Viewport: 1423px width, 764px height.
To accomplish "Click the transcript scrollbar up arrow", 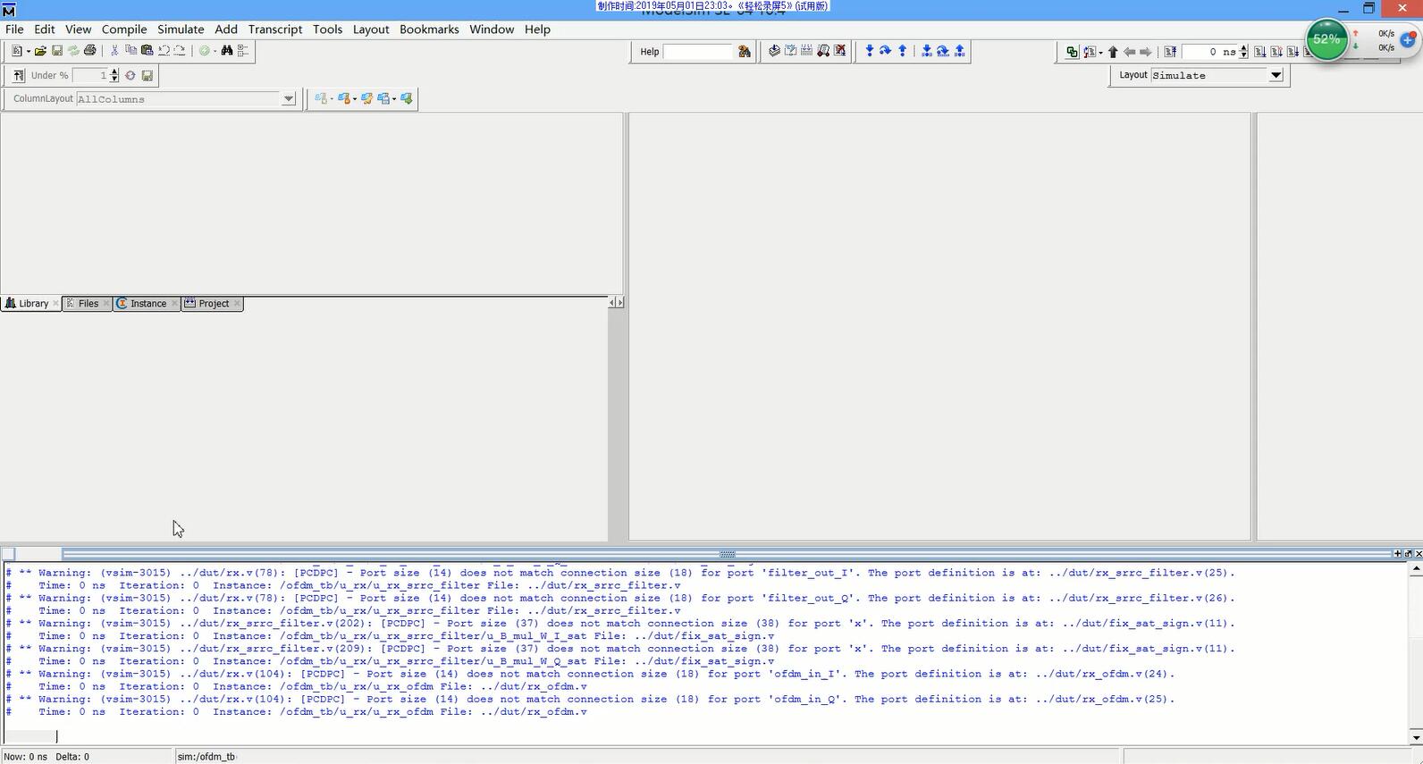I will pos(1416,569).
